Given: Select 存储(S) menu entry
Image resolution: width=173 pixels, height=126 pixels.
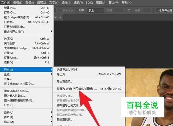Looking at the screenshot, I should click(x=27, y=53).
